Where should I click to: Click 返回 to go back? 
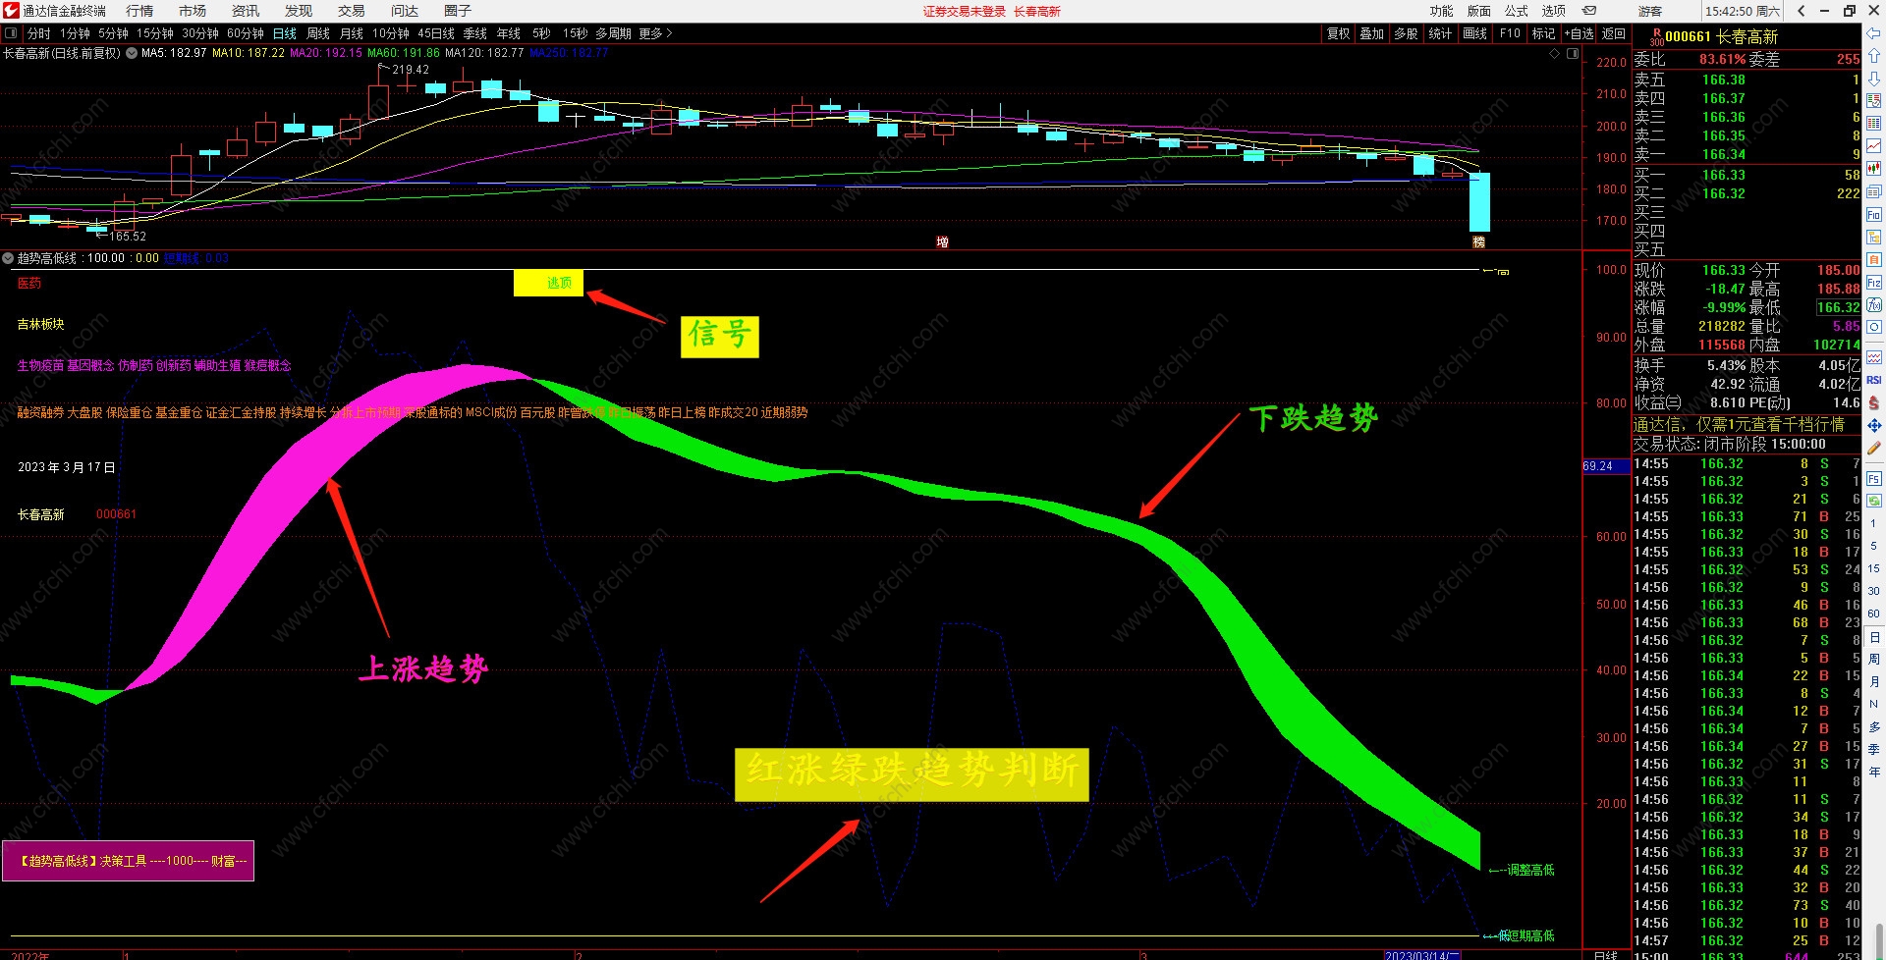(1614, 33)
